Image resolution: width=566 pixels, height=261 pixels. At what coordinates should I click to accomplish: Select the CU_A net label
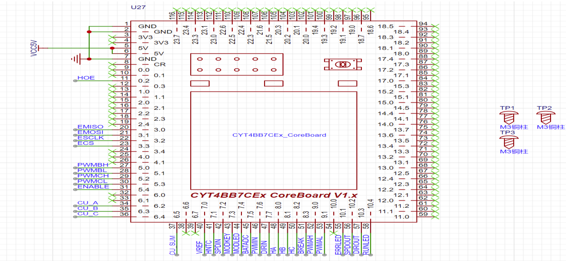[x=88, y=203]
